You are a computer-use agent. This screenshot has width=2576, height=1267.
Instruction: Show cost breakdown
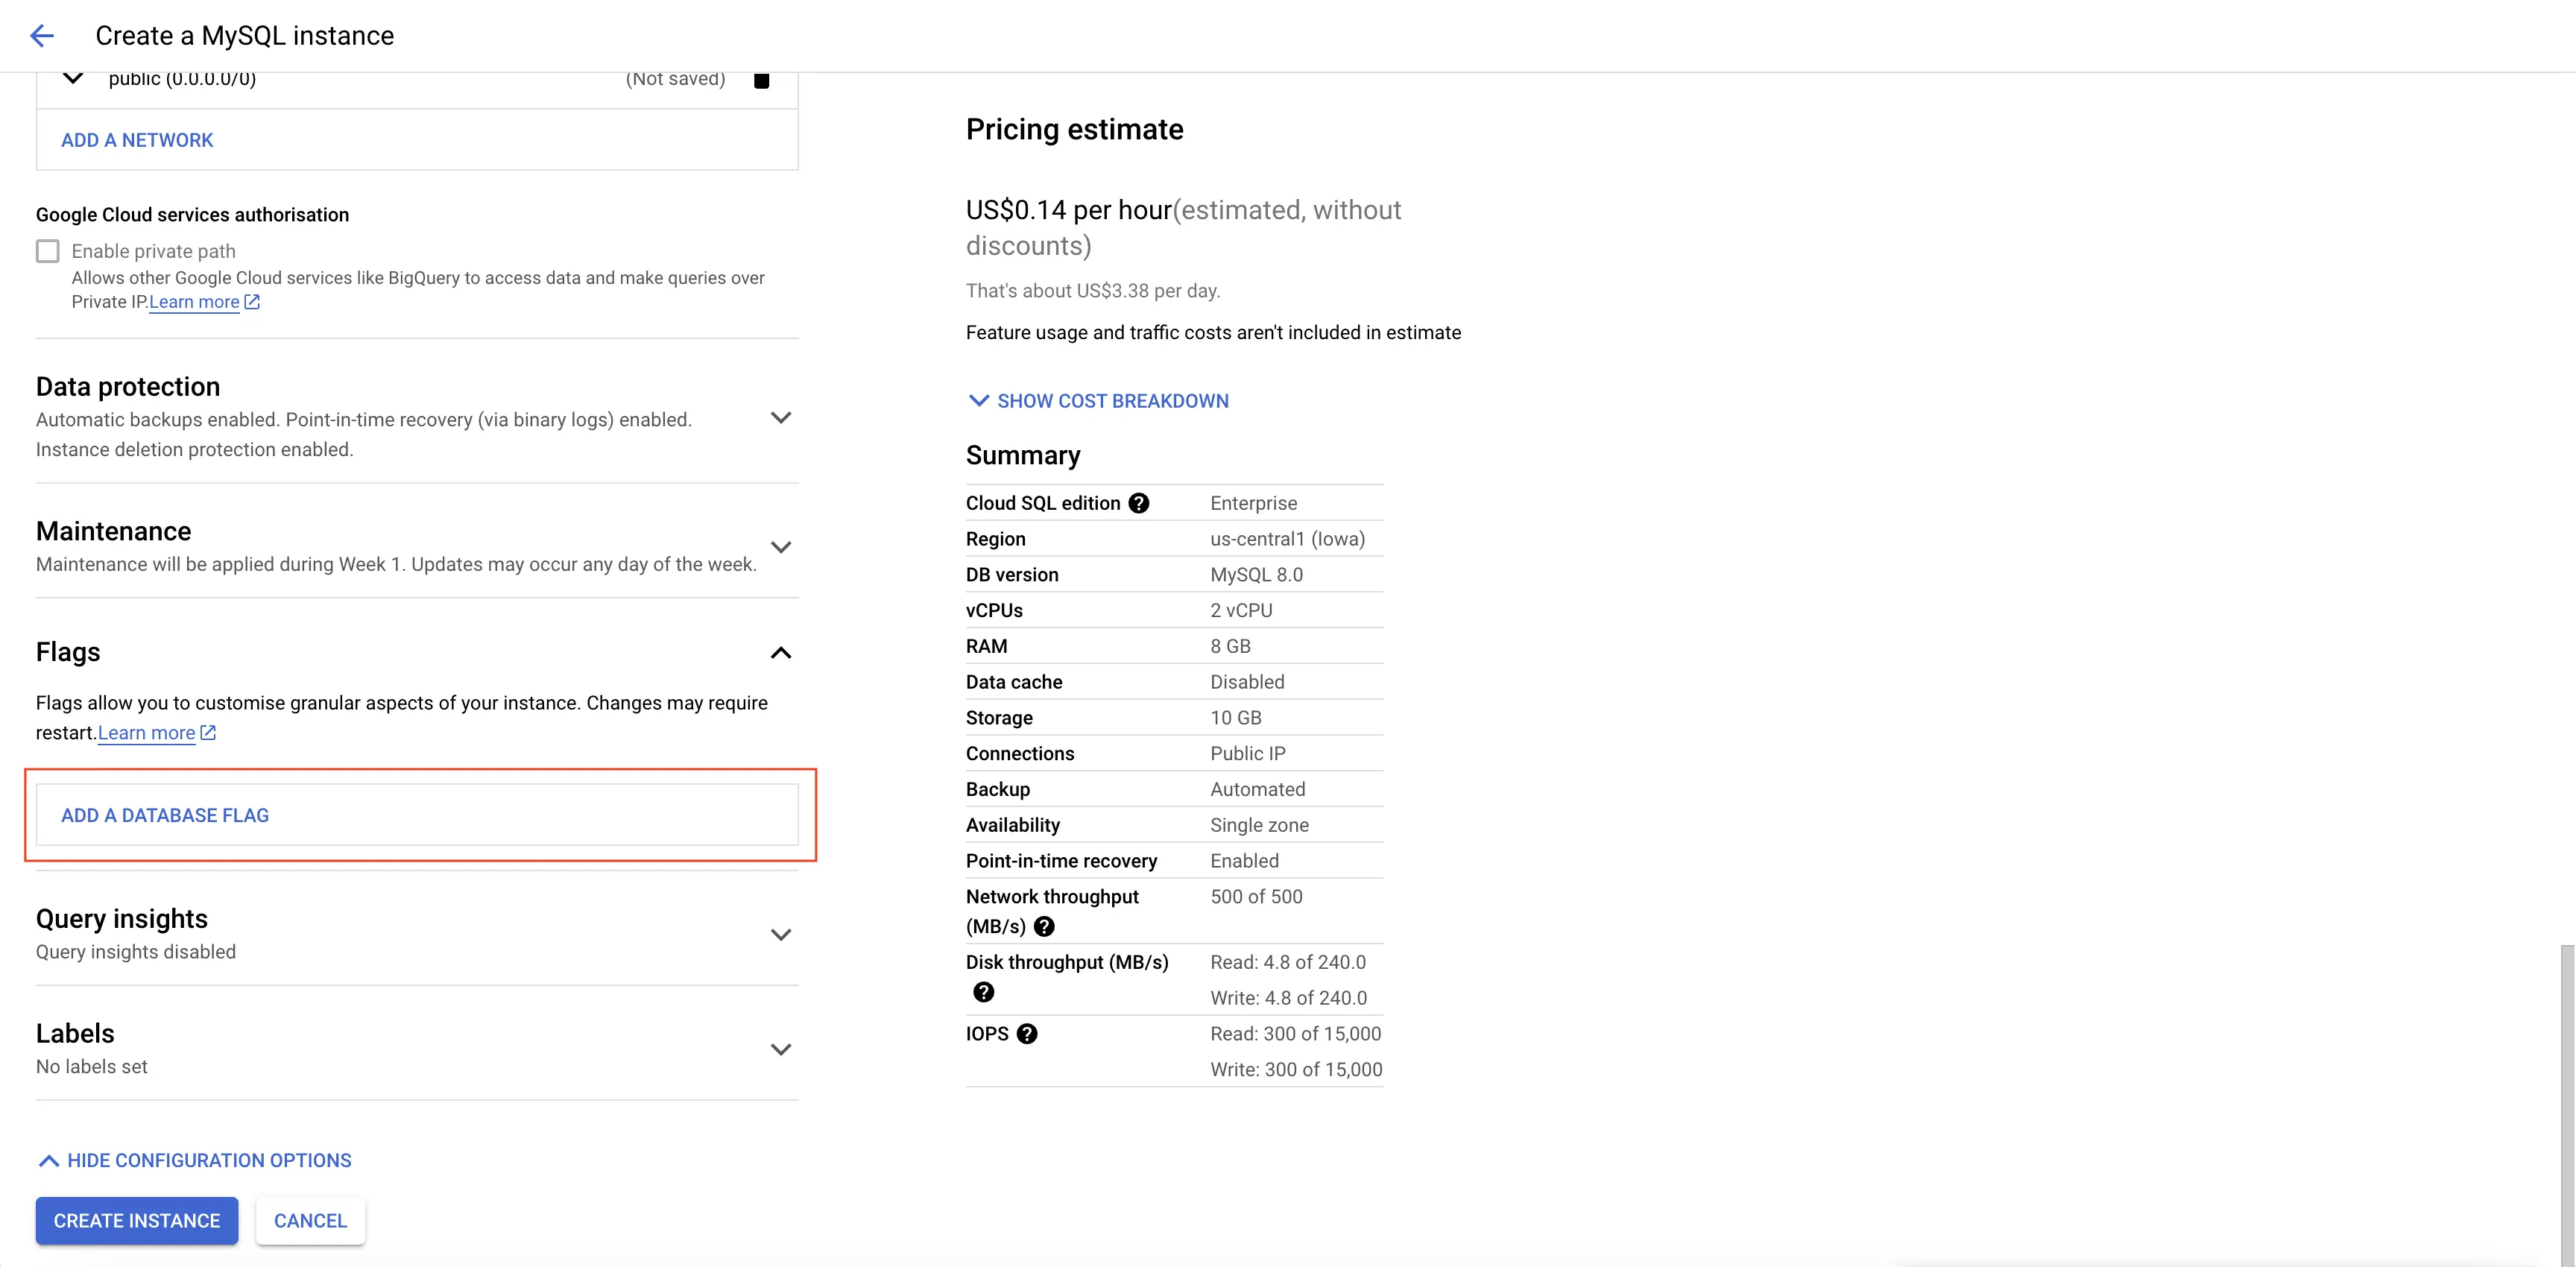[1098, 401]
